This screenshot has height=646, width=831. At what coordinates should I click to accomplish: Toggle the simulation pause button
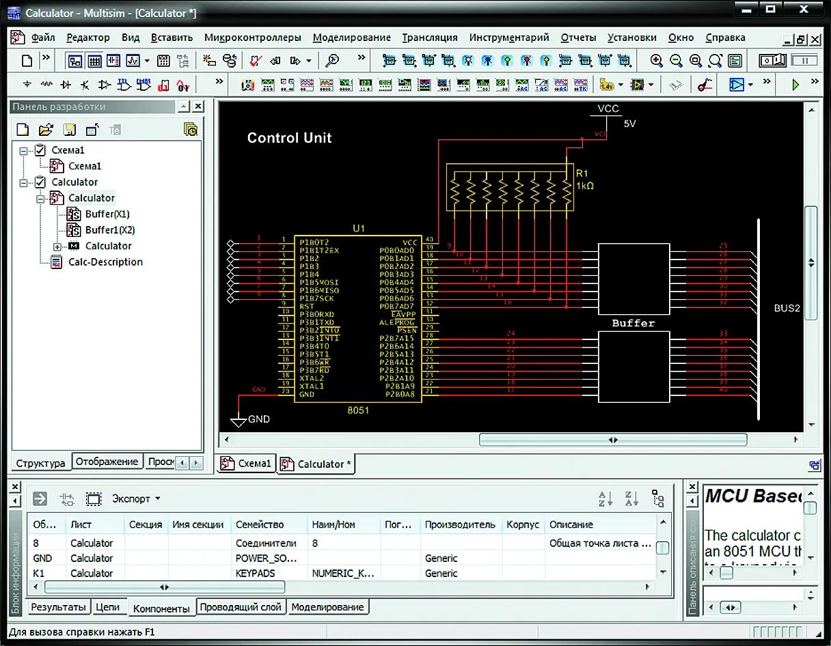804,61
